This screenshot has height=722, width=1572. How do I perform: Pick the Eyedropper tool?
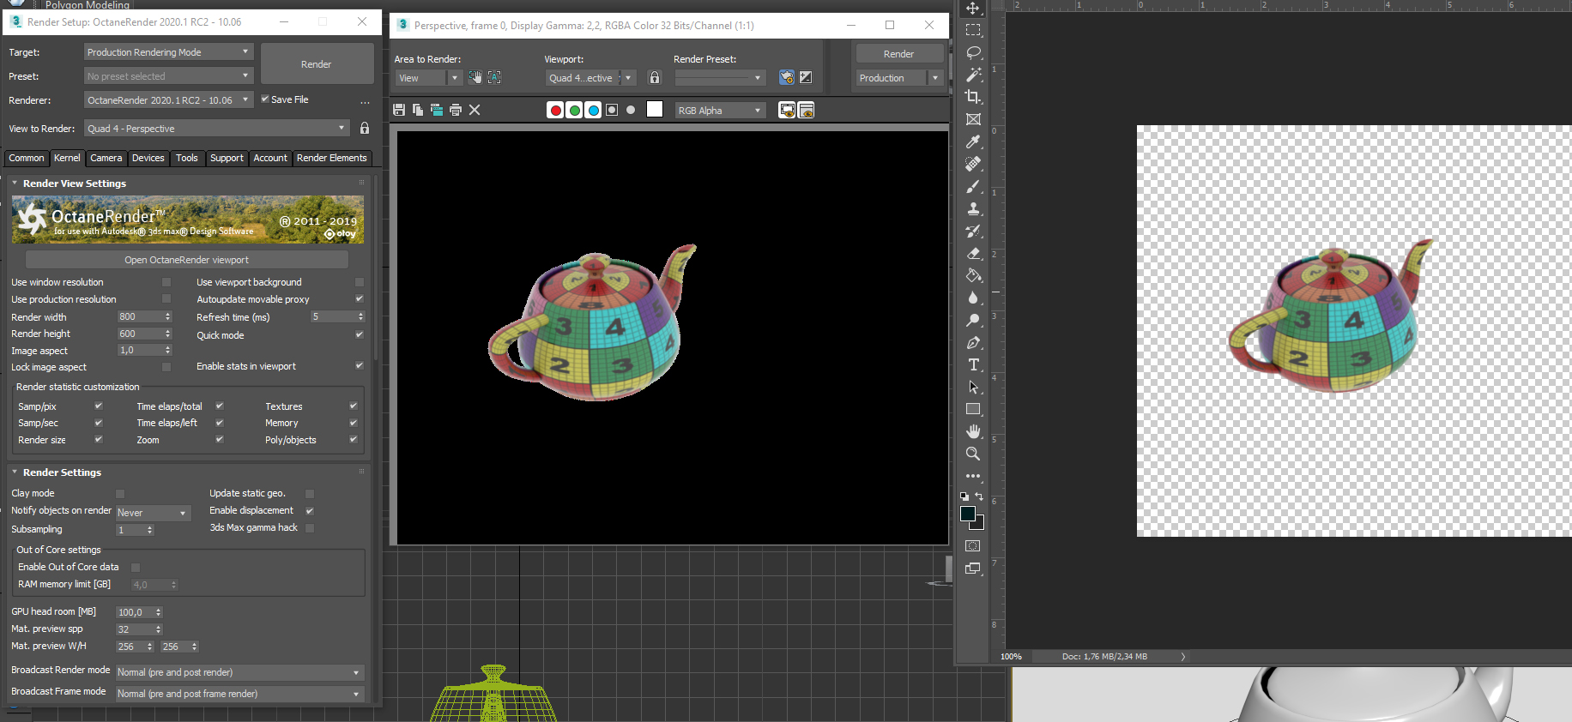pyautogui.click(x=973, y=141)
